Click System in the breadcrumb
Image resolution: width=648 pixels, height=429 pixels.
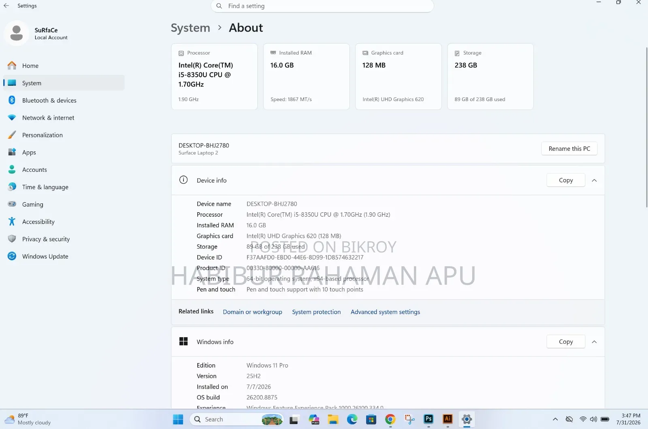(190, 28)
